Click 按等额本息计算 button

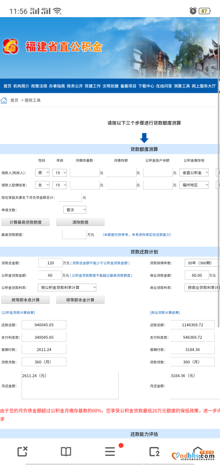25,300
